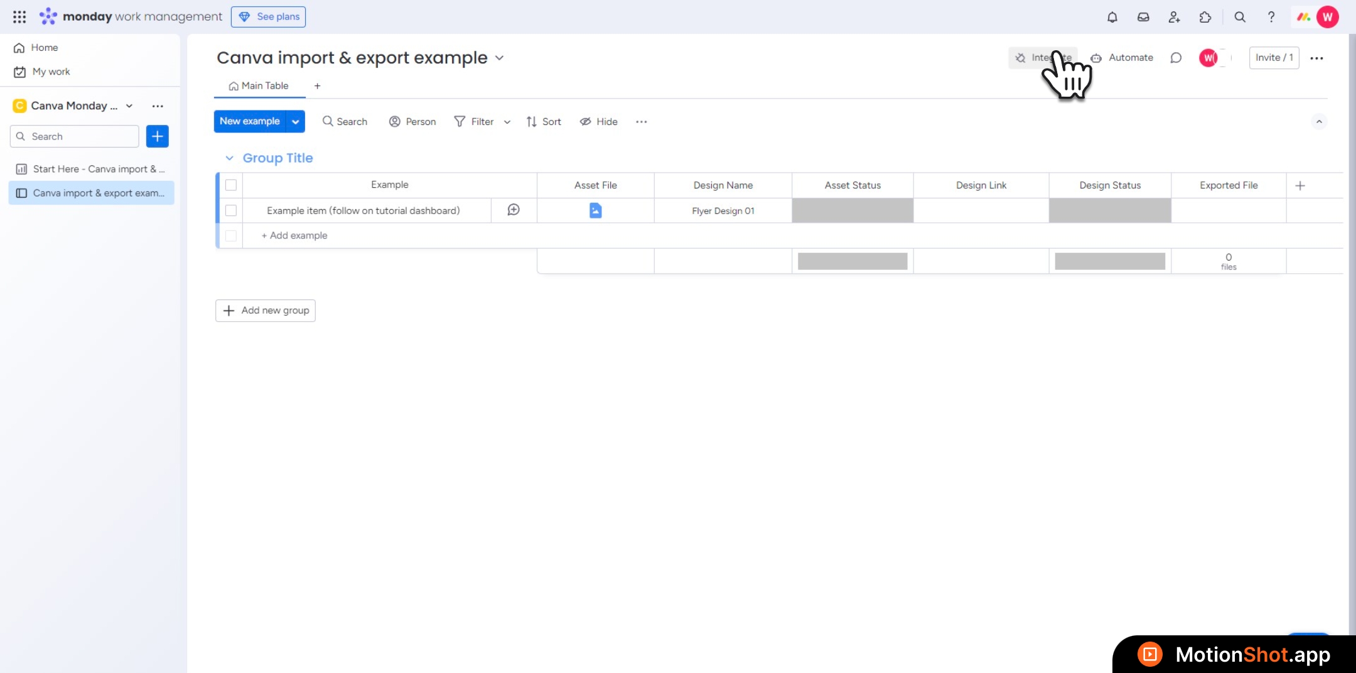Image resolution: width=1356 pixels, height=673 pixels.
Task: Click the invite members icon
Action: click(x=1174, y=17)
